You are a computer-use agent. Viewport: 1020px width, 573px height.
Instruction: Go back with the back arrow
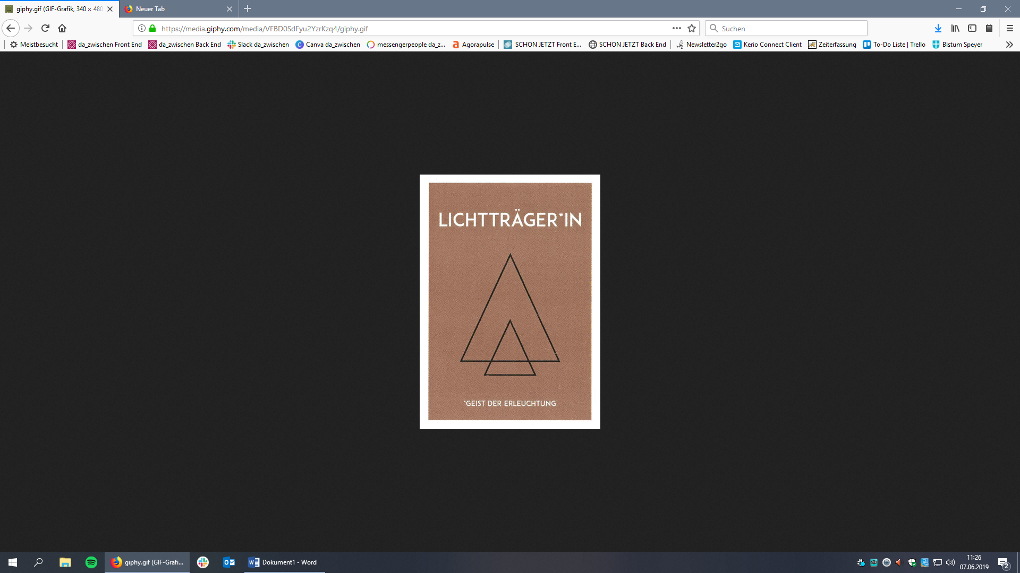(x=11, y=29)
